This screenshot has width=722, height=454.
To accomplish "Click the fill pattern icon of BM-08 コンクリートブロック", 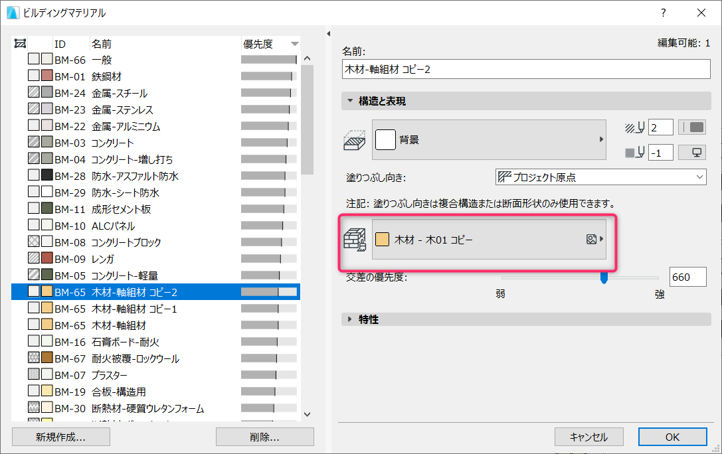I will (34, 240).
